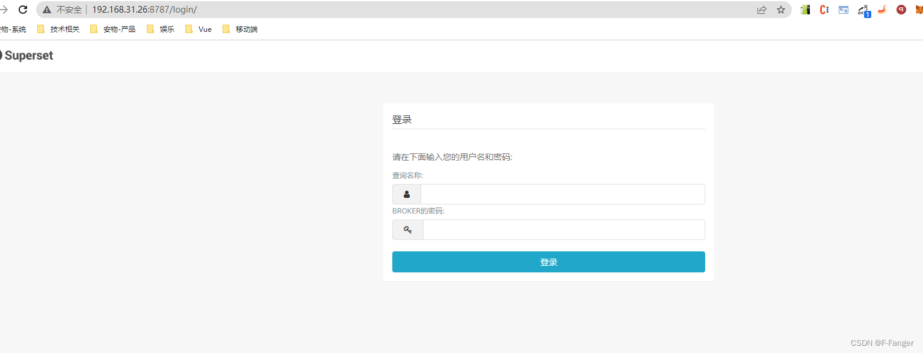This screenshot has height=353, width=923.
Task: Click the share page icon in address bar
Action: pyautogui.click(x=762, y=10)
